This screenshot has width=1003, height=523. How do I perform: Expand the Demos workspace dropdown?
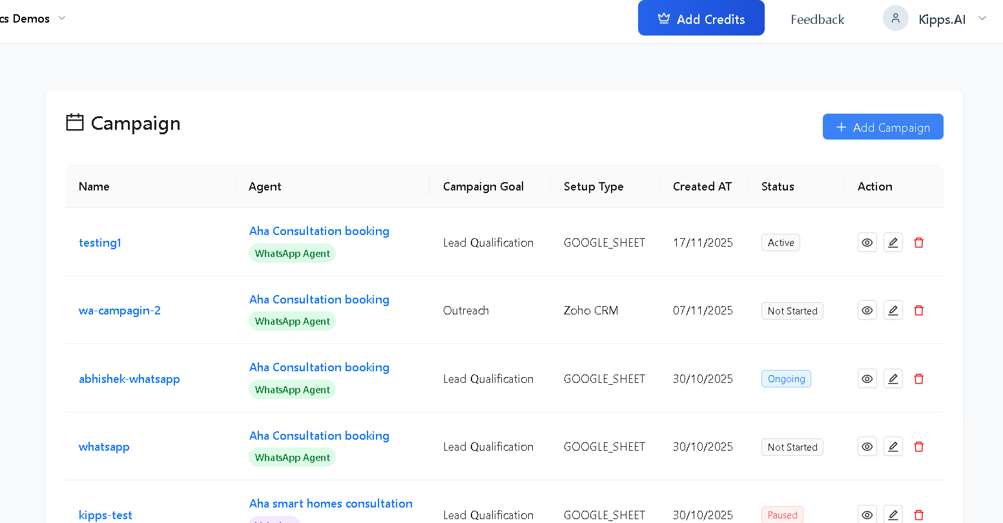[62, 18]
